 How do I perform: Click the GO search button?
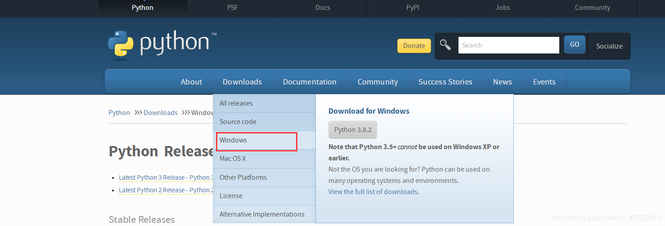[x=575, y=44]
